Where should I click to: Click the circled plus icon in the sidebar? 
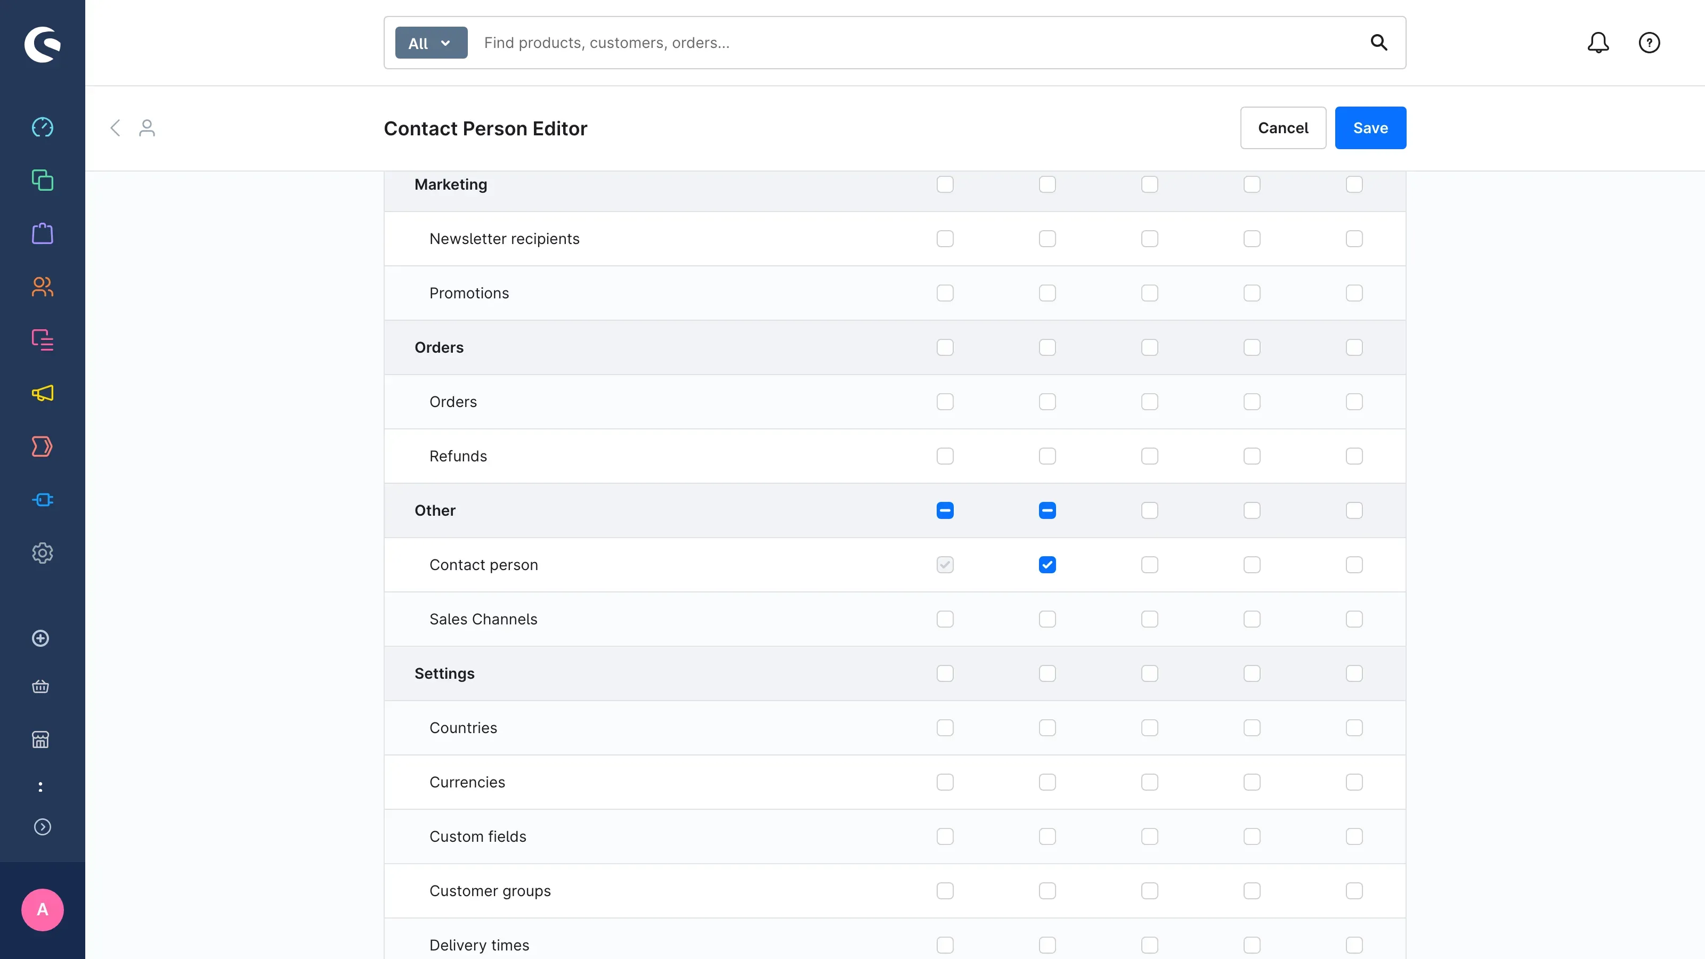pyautogui.click(x=40, y=638)
